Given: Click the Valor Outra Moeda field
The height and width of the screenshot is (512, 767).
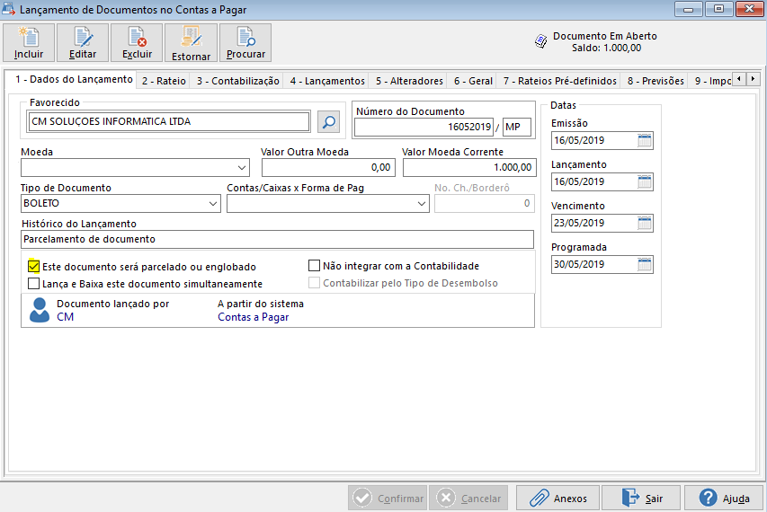Looking at the screenshot, I should pyautogui.click(x=328, y=168).
